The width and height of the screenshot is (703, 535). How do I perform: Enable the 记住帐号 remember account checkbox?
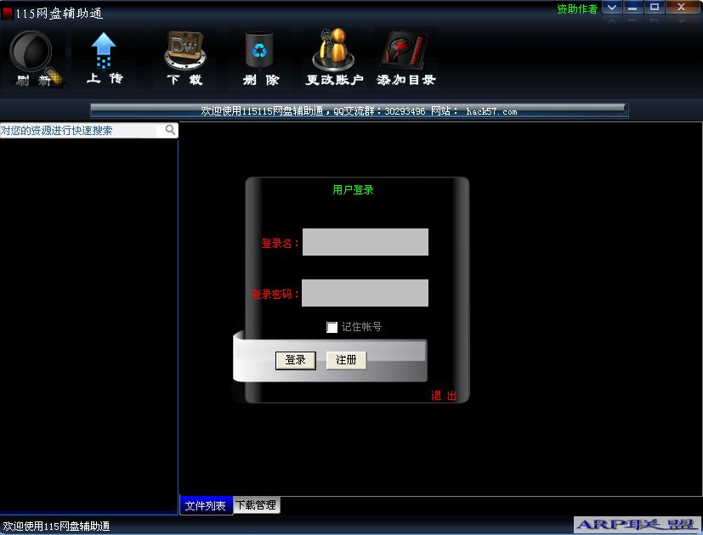click(332, 327)
